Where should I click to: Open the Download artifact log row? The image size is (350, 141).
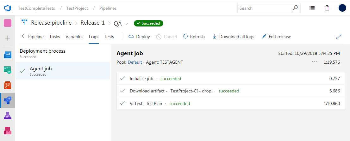click(x=231, y=91)
